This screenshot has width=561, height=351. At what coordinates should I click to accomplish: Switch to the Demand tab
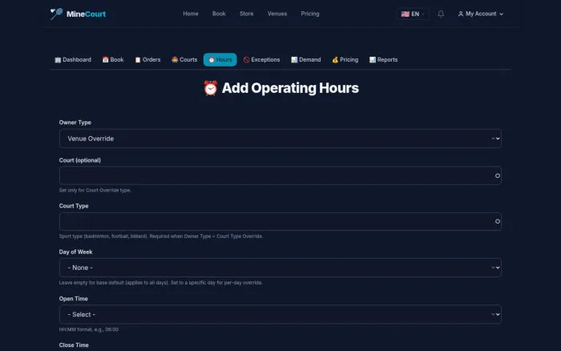pos(306,60)
